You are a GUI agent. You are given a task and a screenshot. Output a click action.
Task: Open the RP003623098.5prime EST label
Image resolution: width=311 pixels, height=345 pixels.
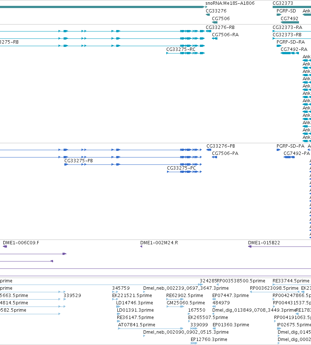[x=274, y=288]
